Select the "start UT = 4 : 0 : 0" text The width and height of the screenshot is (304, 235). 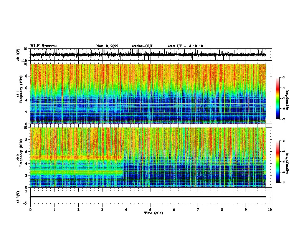(x=185, y=46)
